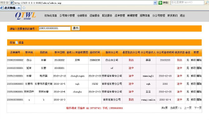Click waybill number 2006020300002 cell
This screenshot has width=209, height=120.
click(x=15, y=60)
